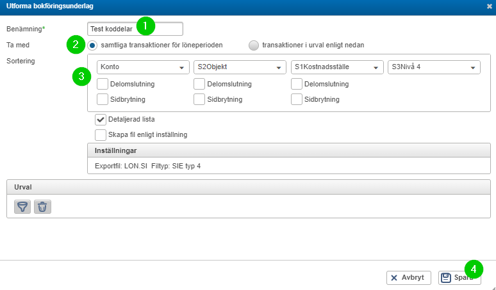
Task: Enable Sidbrytning under Konto
Action: 103,99
